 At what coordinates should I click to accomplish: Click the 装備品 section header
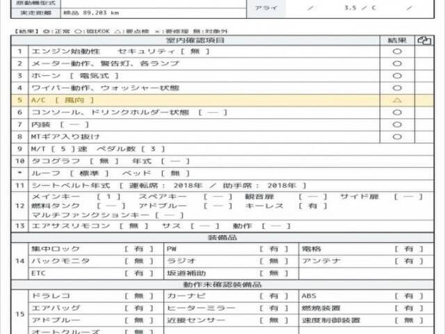[x=222, y=238]
